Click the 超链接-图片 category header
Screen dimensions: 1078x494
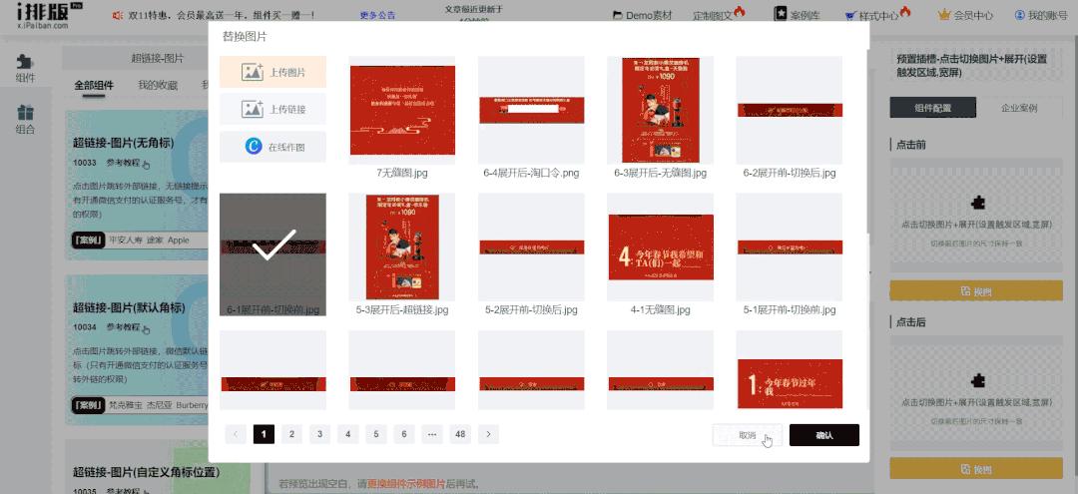[158, 59]
